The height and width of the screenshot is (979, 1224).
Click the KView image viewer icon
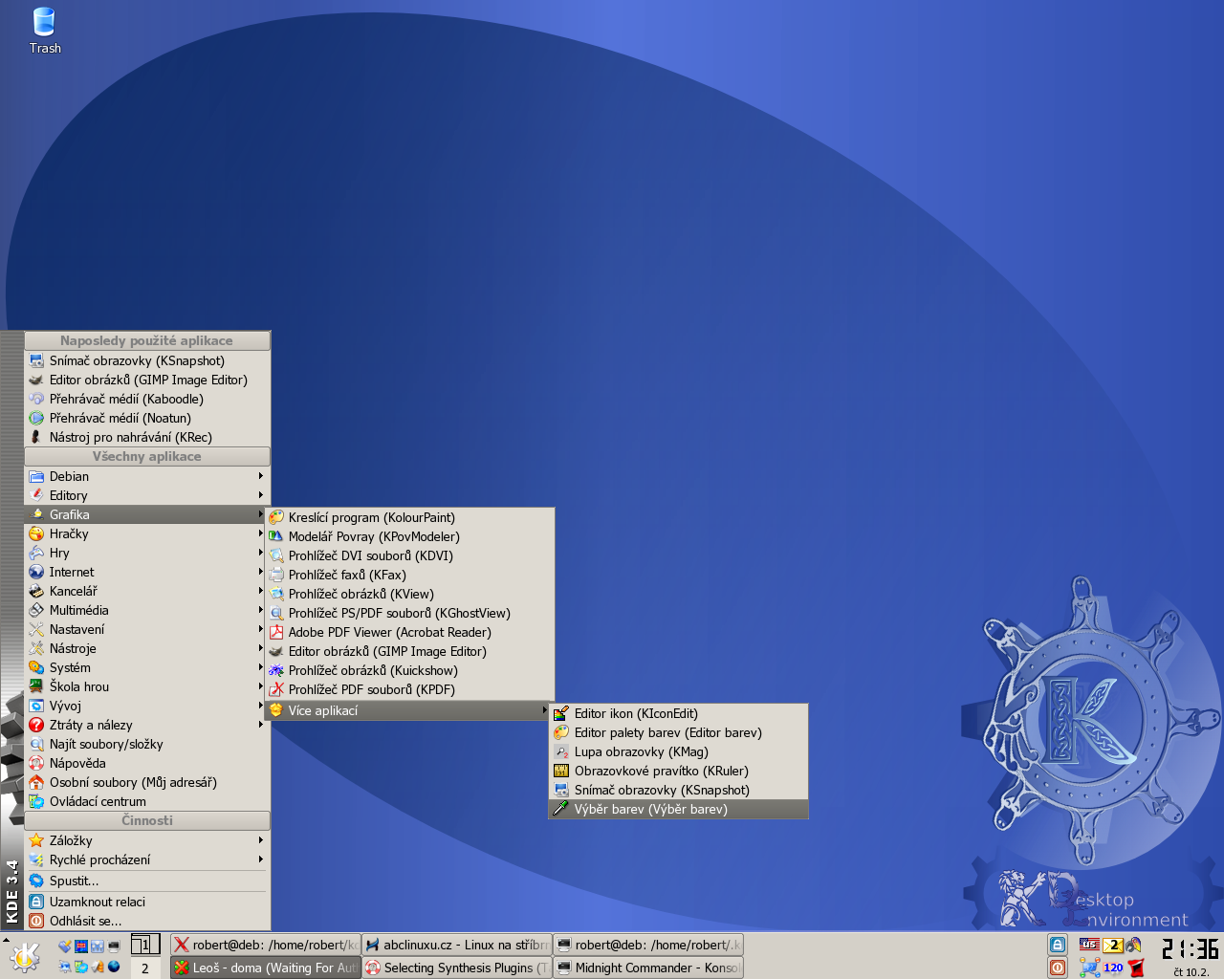276,594
